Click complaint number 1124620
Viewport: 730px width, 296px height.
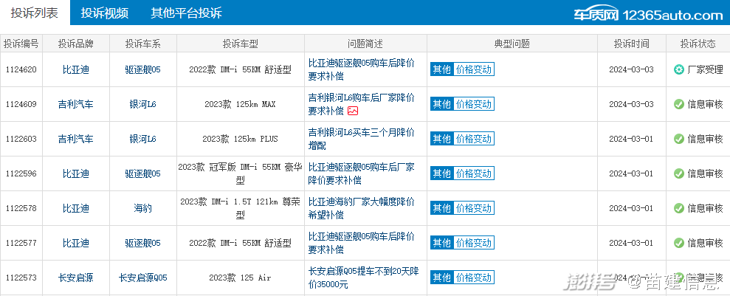pyautogui.click(x=21, y=70)
